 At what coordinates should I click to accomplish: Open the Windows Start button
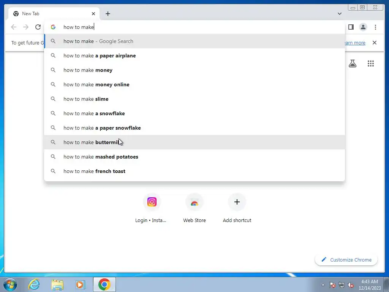pos(10,284)
